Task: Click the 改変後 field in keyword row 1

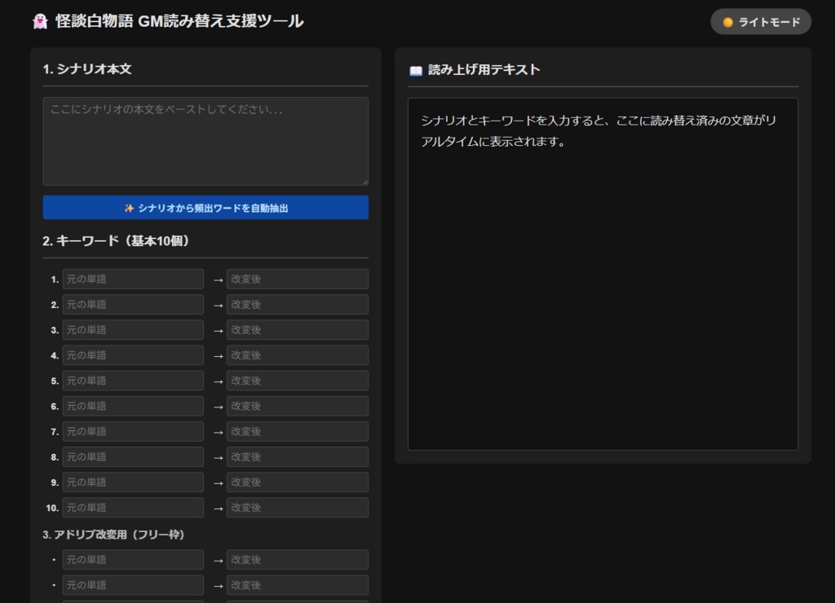Action: (x=298, y=279)
